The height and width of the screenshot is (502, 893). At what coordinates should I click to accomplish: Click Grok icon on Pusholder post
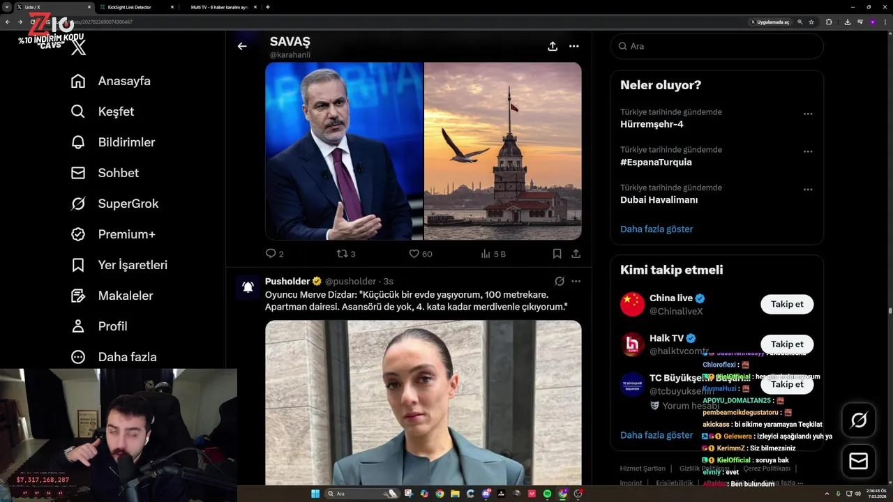pyautogui.click(x=560, y=281)
